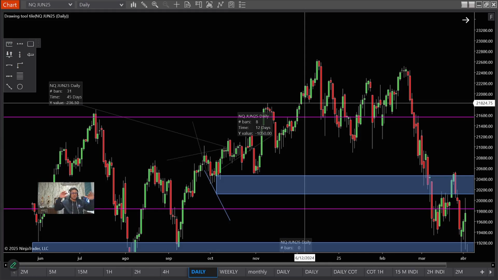Select the crosshair plus icon

coord(177,5)
